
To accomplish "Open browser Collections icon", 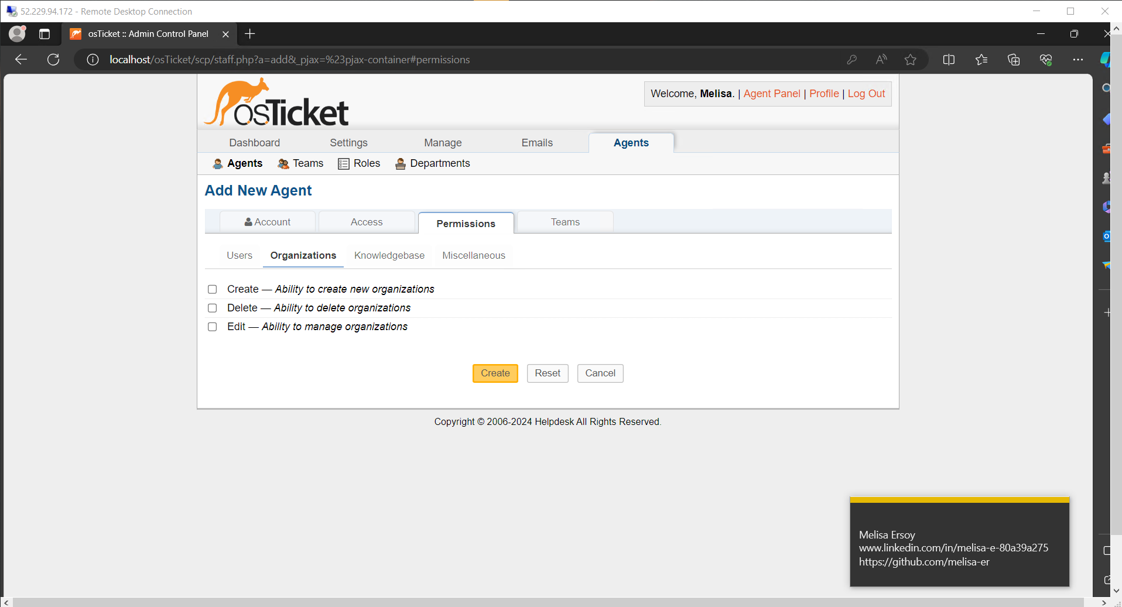I will tap(1014, 60).
